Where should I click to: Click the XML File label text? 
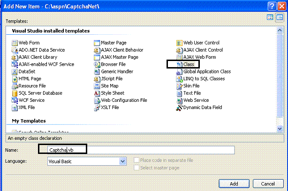(x=27, y=107)
